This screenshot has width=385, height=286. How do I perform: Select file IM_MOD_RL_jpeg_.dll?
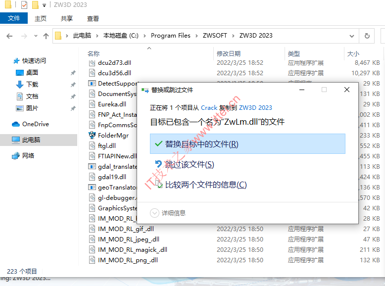[x=128, y=239]
